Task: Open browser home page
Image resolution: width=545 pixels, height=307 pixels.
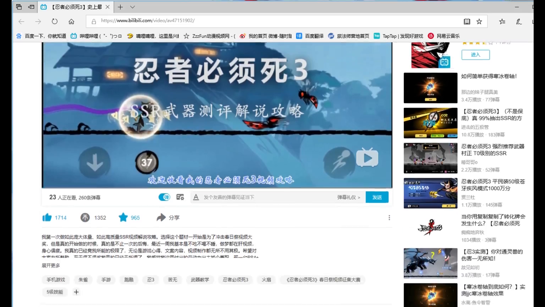Action: click(71, 21)
